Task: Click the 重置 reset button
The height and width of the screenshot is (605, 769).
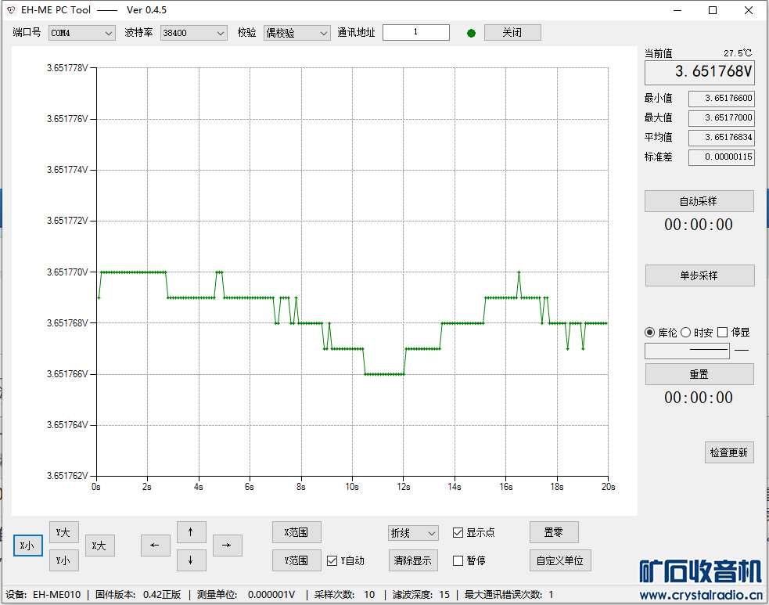Action: click(699, 374)
